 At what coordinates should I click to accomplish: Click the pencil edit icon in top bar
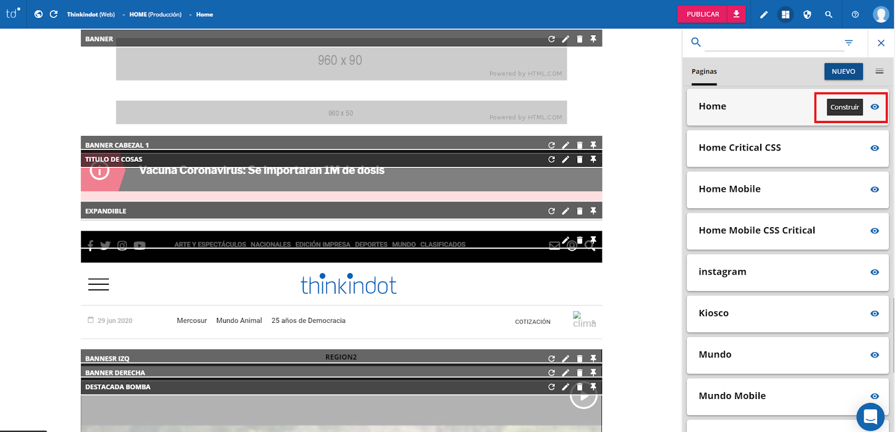[x=764, y=15]
